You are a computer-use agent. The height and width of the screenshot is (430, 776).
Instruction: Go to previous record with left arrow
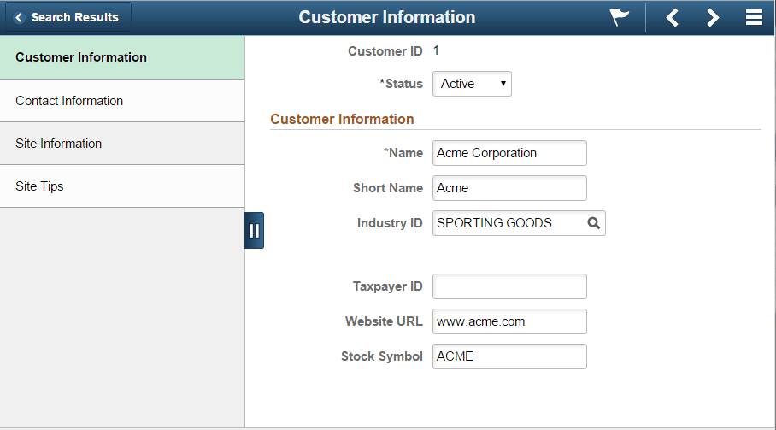(672, 18)
